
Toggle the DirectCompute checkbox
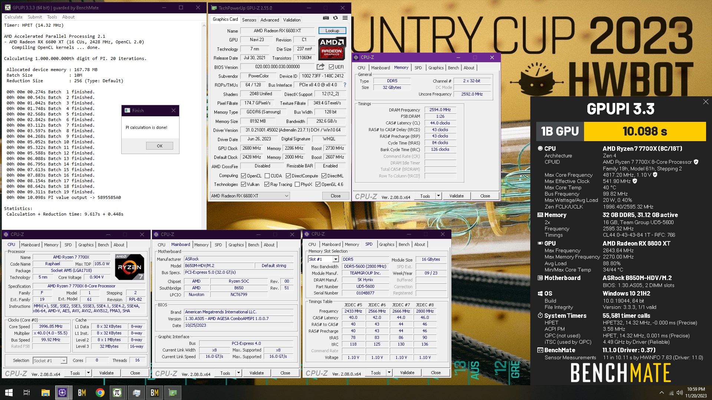[288, 176]
